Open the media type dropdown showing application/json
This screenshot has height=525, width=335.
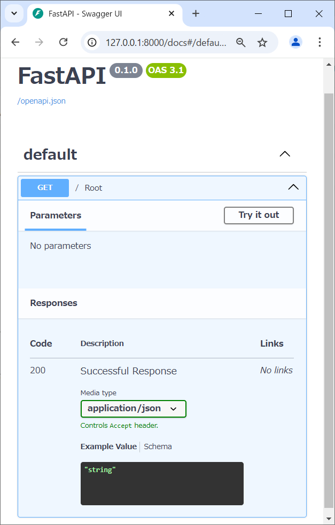[x=133, y=409]
